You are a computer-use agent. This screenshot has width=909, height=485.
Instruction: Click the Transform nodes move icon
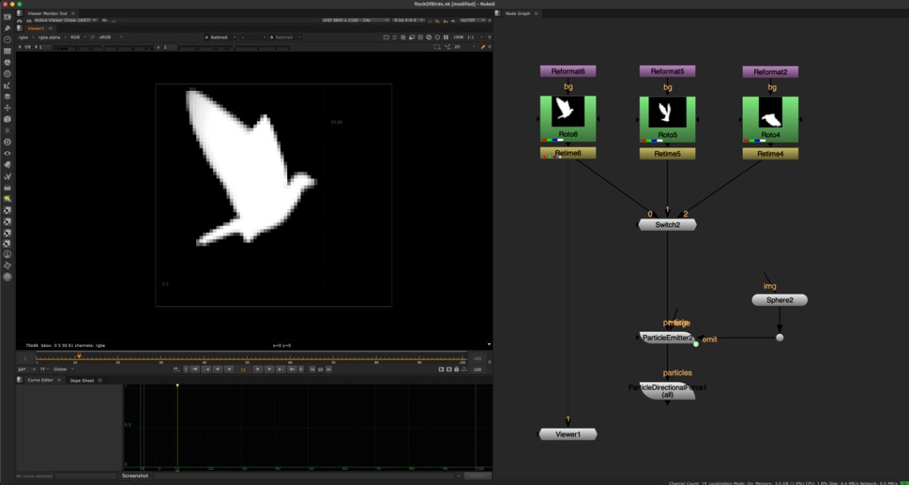point(7,108)
